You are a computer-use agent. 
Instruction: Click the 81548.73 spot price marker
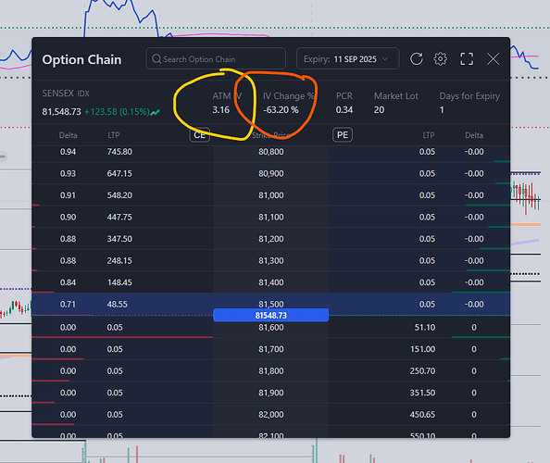(x=270, y=316)
